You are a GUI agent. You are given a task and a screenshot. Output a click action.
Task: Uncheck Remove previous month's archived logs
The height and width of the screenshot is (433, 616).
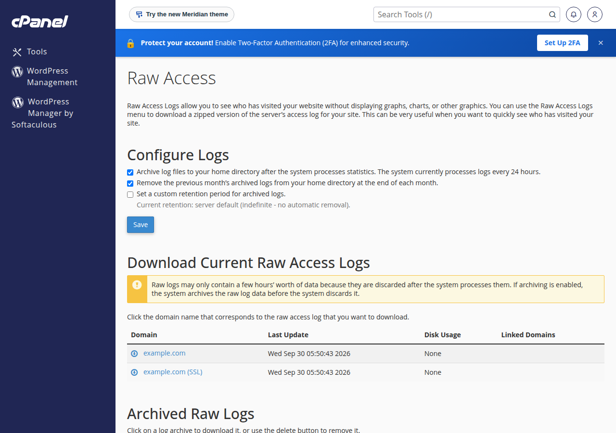[130, 183]
